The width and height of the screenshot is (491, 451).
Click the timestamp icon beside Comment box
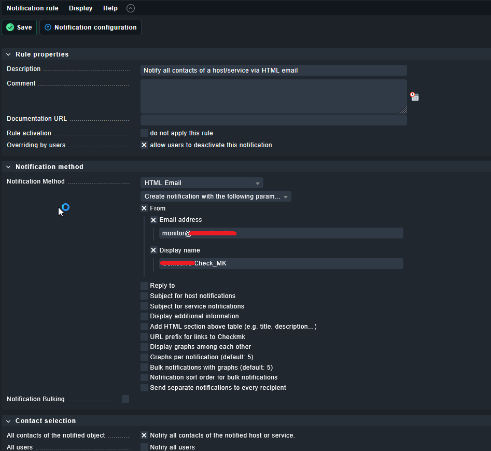pos(414,96)
